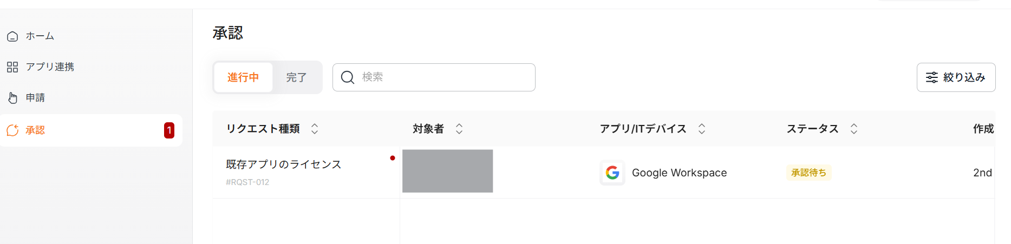Viewport: 1011px width, 244px height.
Task: Open the 絞り込み filter button
Action: pyautogui.click(x=956, y=77)
